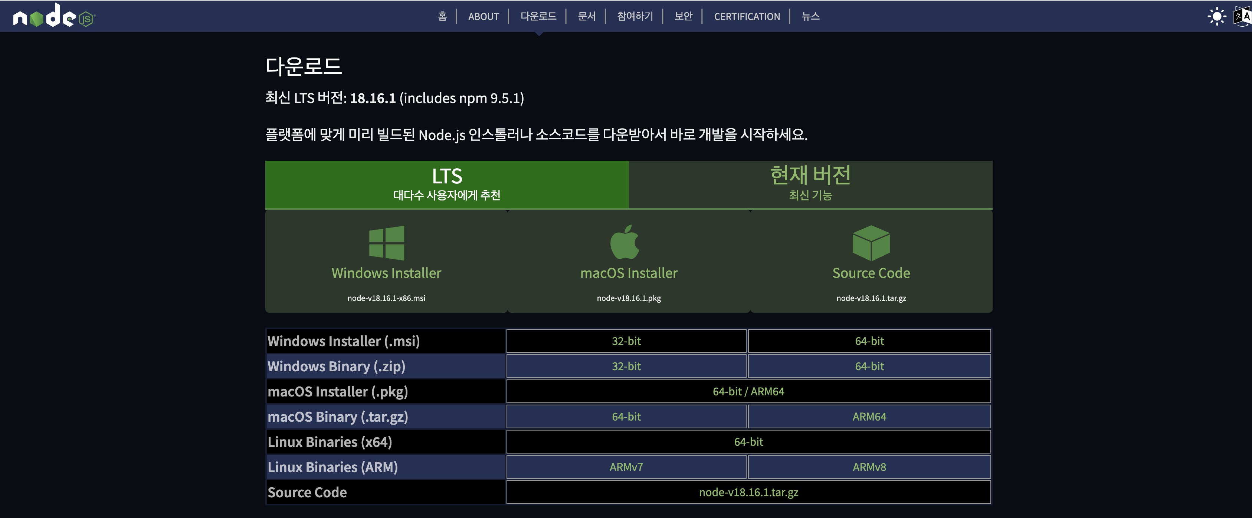Image resolution: width=1252 pixels, height=518 pixels.
Task: Download Windows Installer msi 64-bit
Action: coord(869,341)
